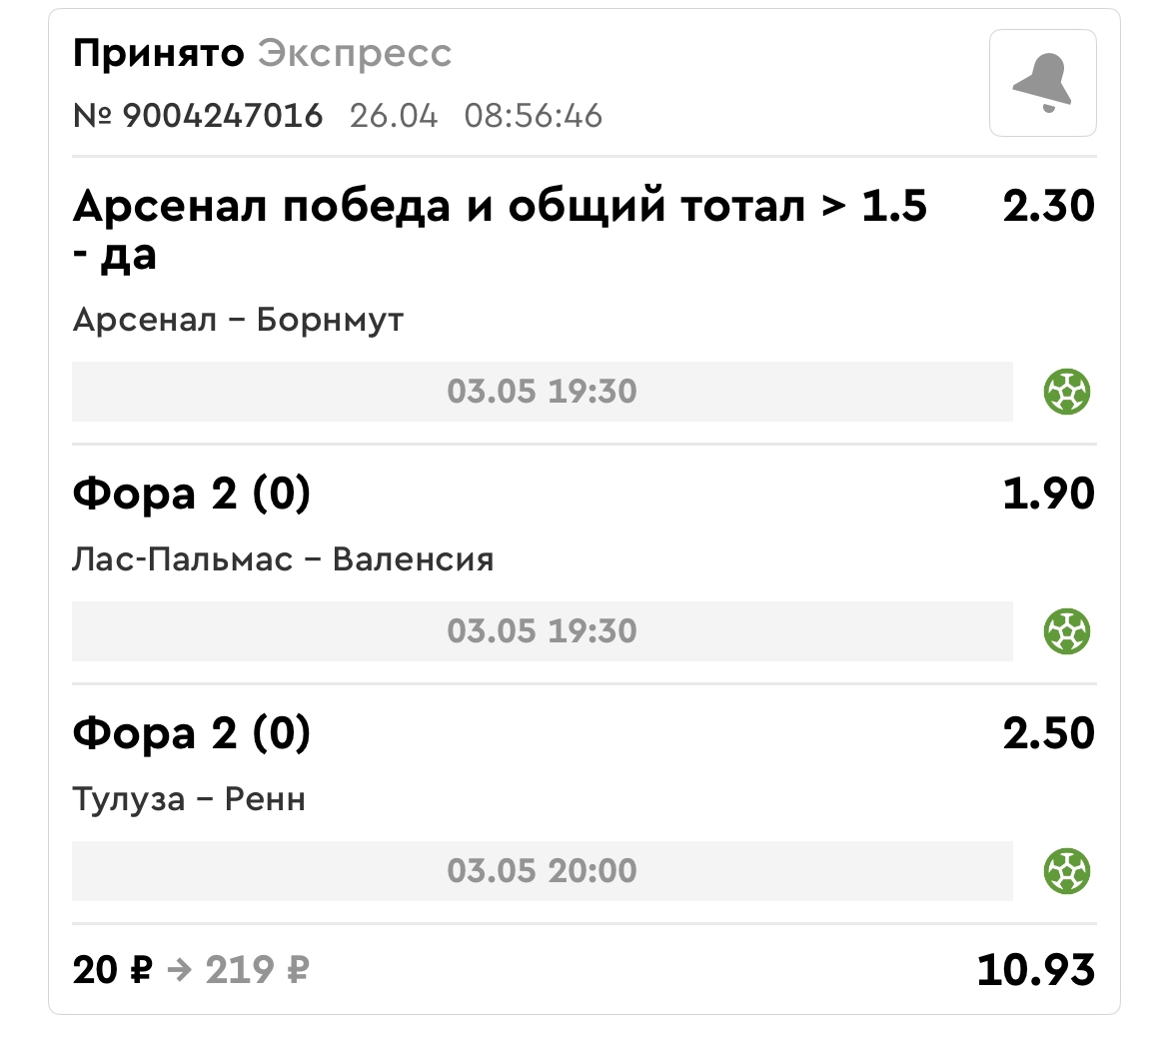Click the total odds 10.93

[1035, 970]
